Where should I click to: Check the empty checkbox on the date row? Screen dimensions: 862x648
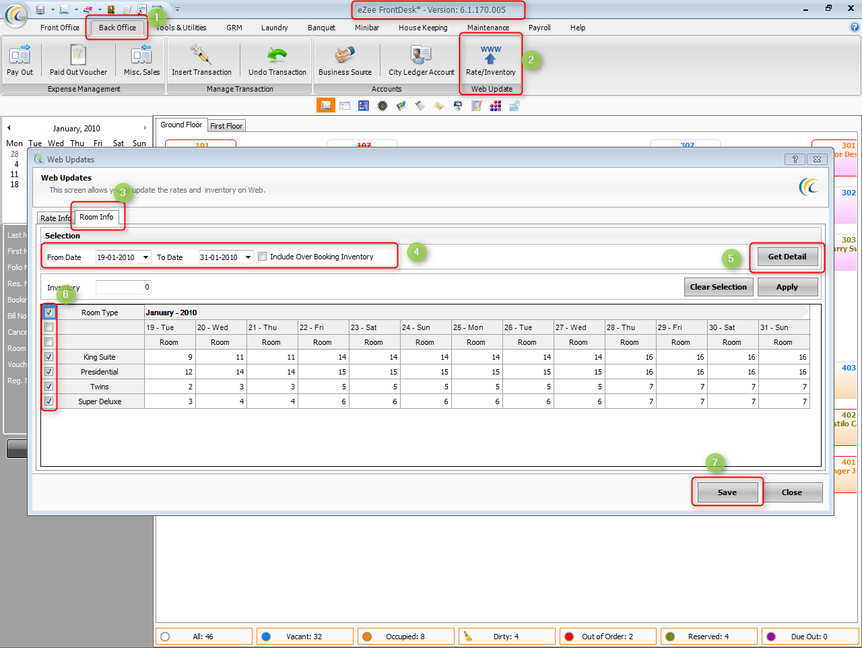coord(48,327)
